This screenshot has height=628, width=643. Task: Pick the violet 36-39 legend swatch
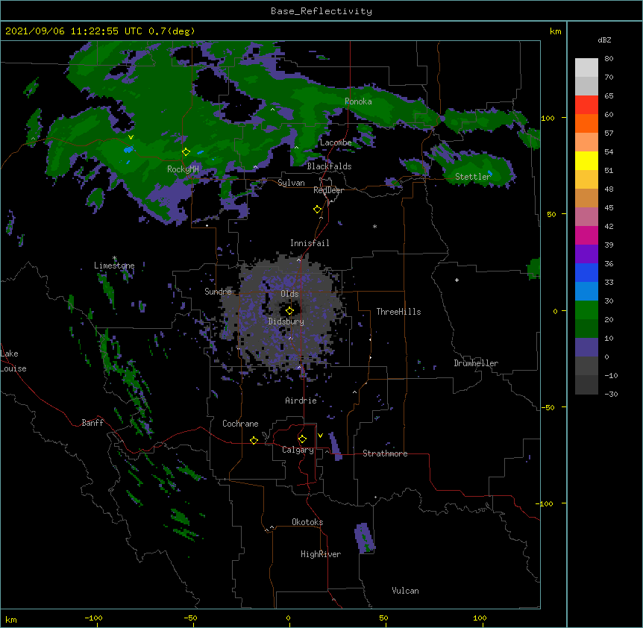coord(586,254)
